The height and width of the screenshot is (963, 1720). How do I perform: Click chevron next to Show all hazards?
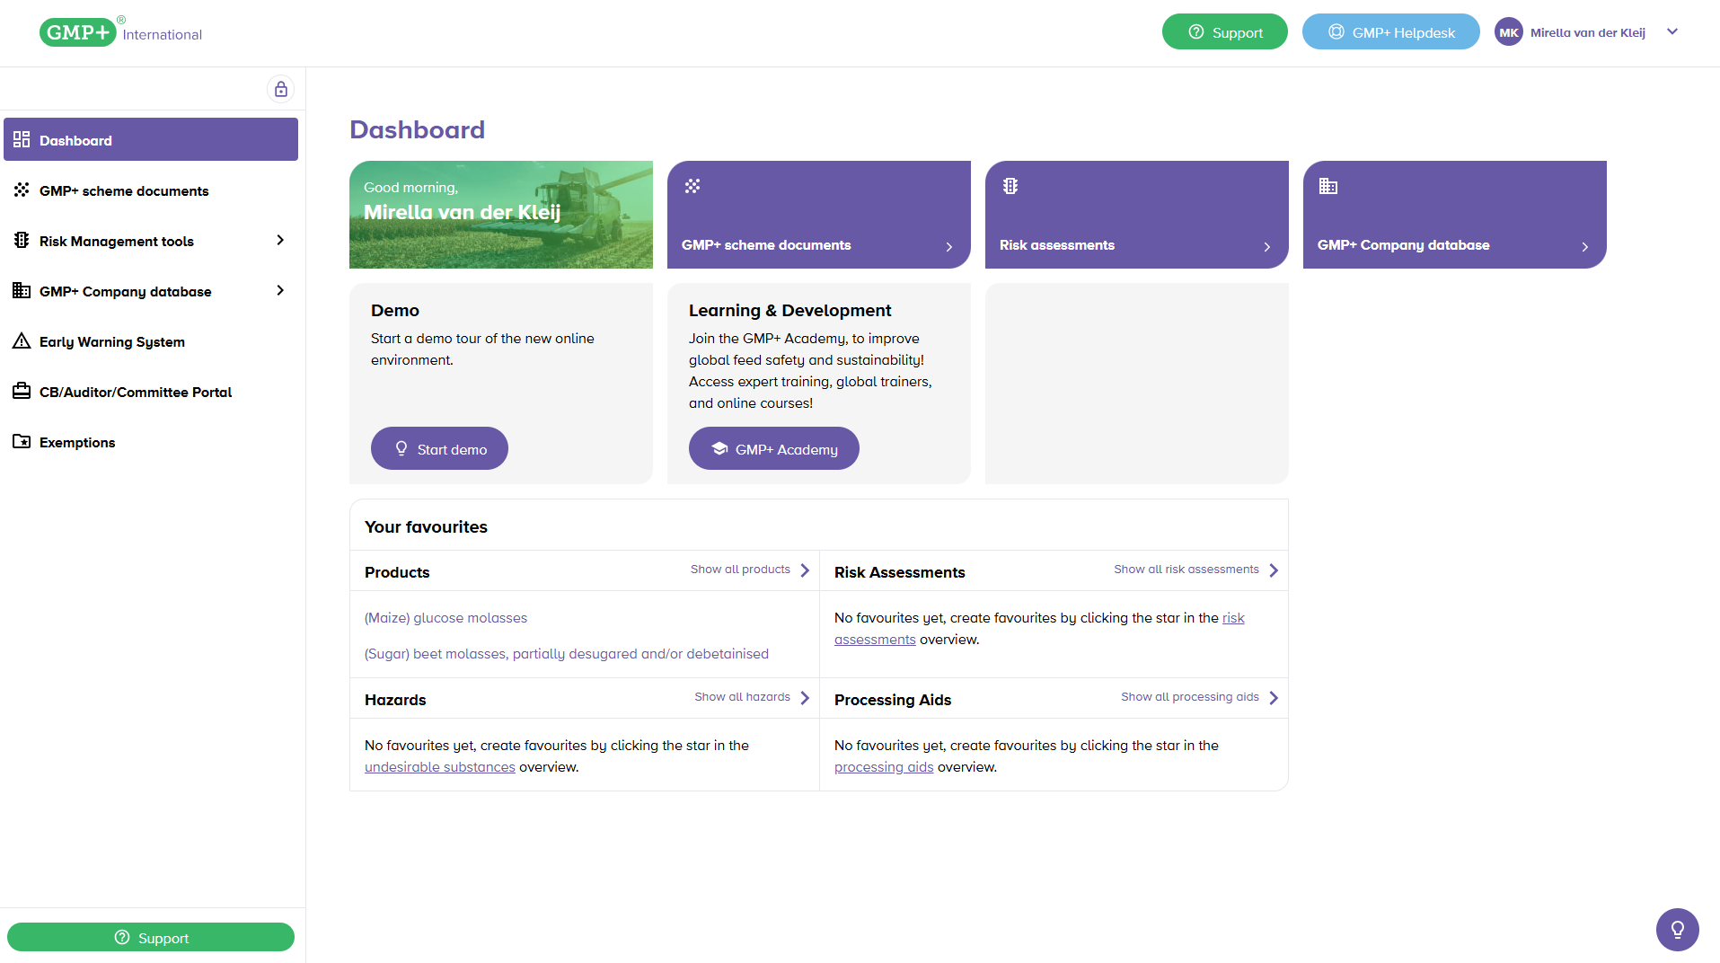805,697
